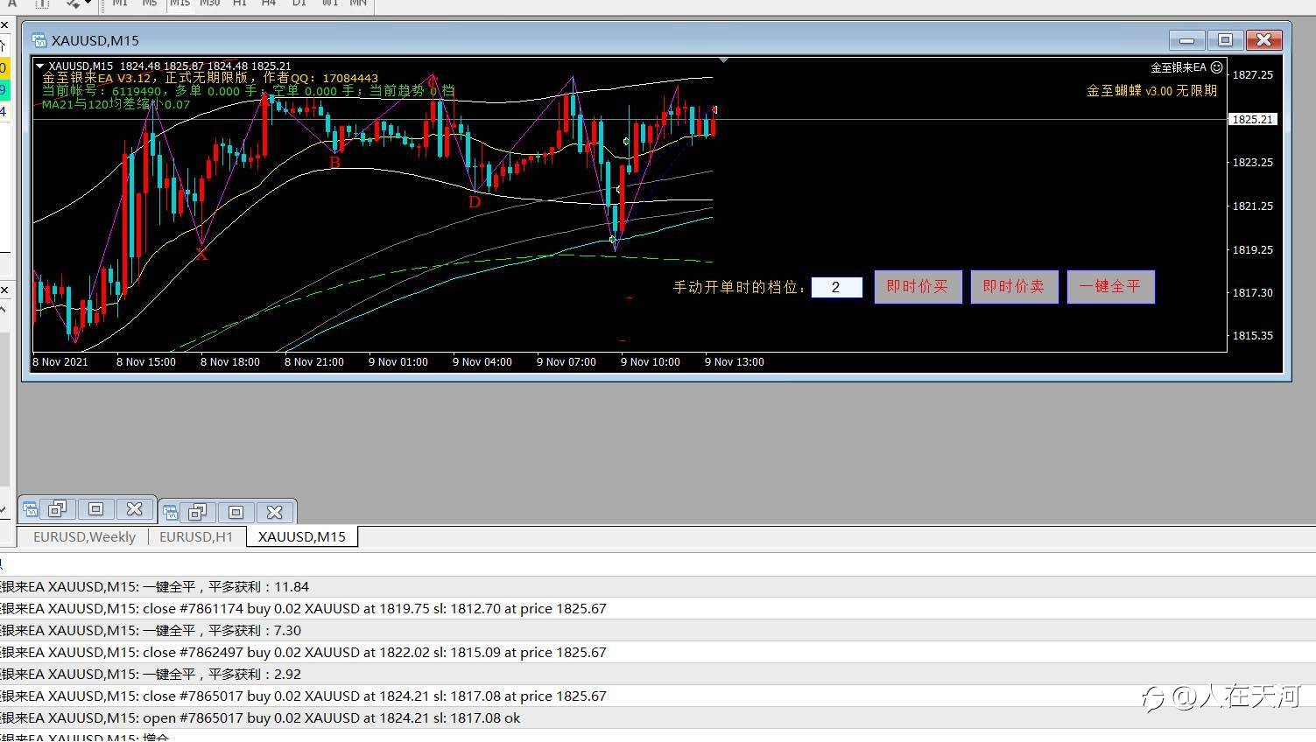Select the H4 timeframe toolbar button
Screen dimensions: 1316x742
click(269, 3)
